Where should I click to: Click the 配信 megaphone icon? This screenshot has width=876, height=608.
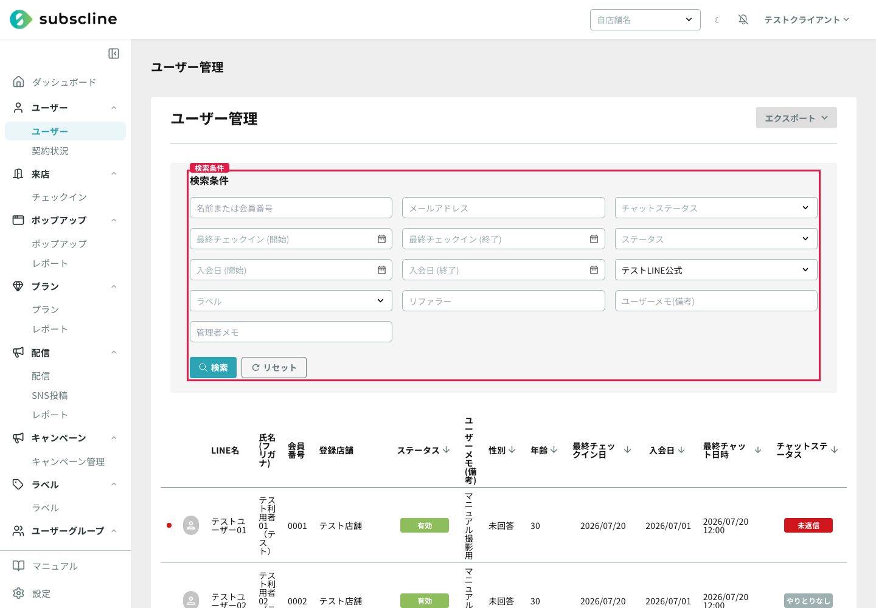tap(19, 353)
